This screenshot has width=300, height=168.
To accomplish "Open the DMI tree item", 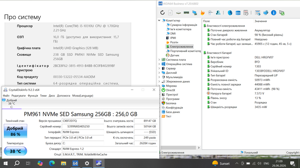I will (173, 34).
